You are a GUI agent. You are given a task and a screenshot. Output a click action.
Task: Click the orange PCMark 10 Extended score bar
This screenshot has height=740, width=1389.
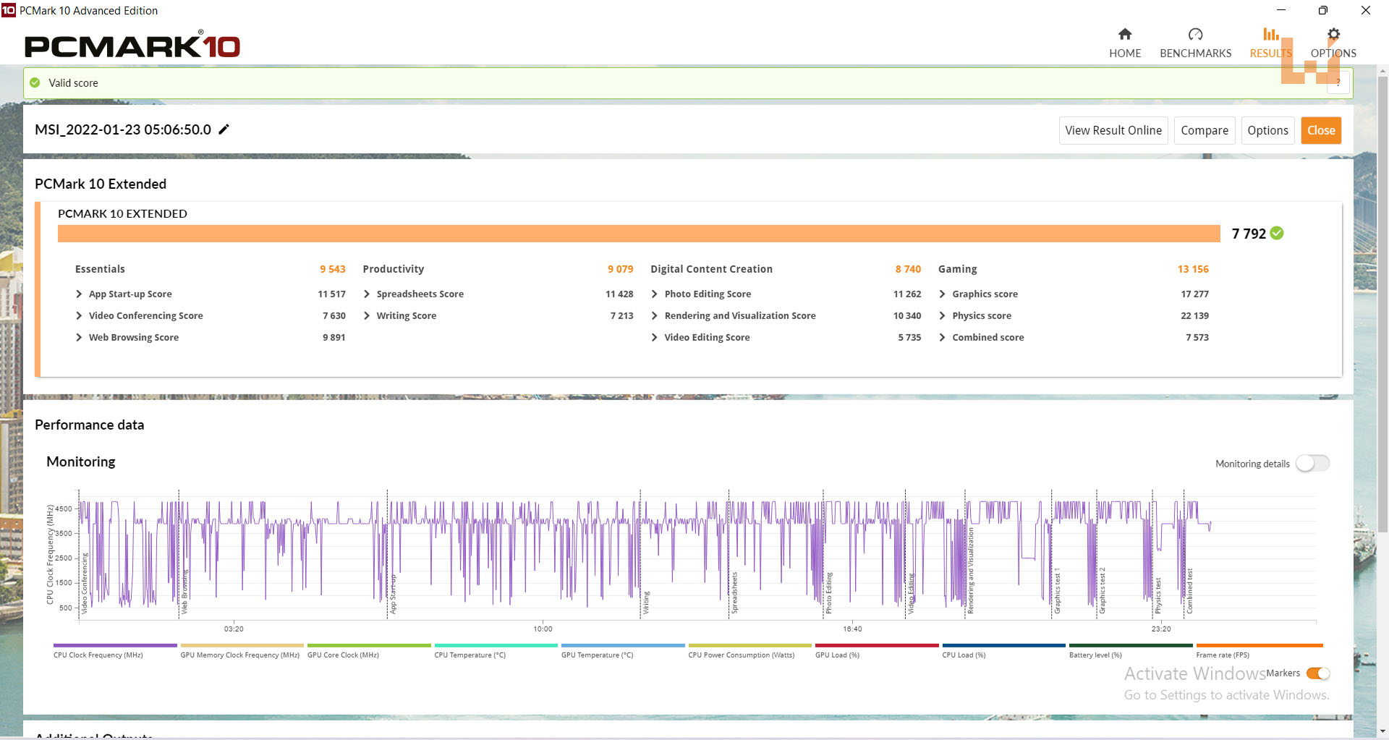click(x=639, y=234)
